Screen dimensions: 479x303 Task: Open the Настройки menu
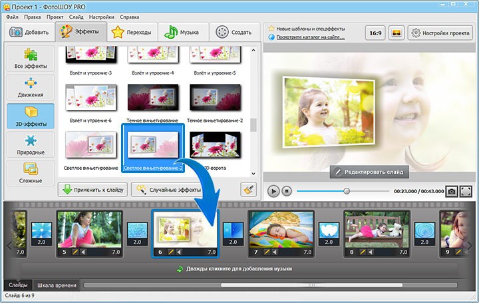click(101, 17)
